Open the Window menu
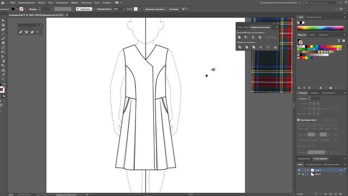 97,3
